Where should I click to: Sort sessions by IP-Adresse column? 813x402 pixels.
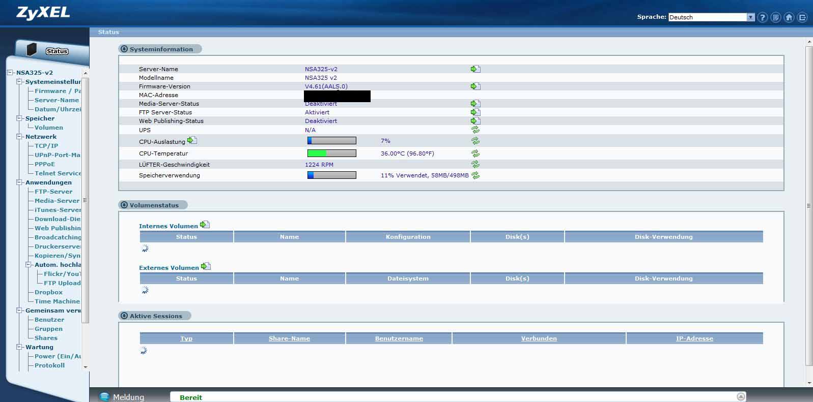tap(694, 338)
